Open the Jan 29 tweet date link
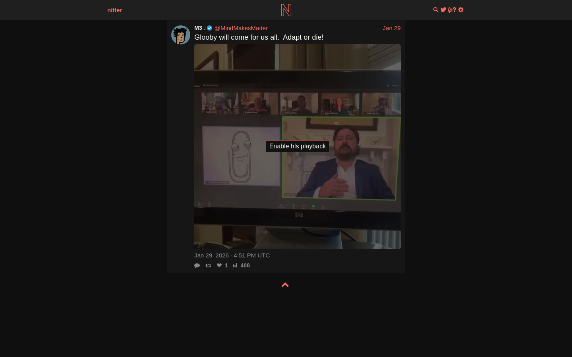 tap(391, 28)
